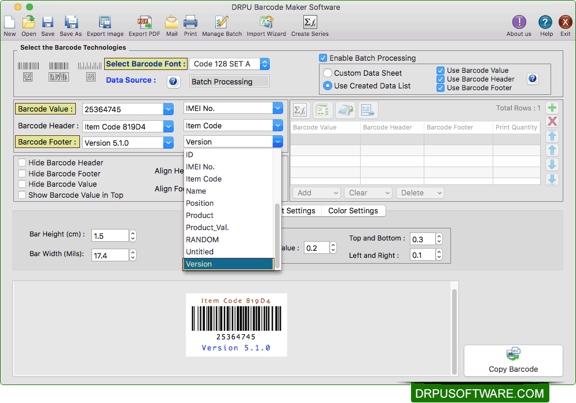Collapse the open Version column dropdown
Screen dimensions: 576x403
pyautogui.click(x=278, y=142)
